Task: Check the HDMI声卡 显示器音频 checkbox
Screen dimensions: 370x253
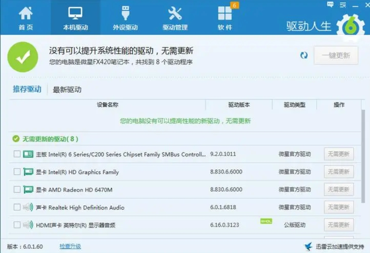Action: click(17, 225)
